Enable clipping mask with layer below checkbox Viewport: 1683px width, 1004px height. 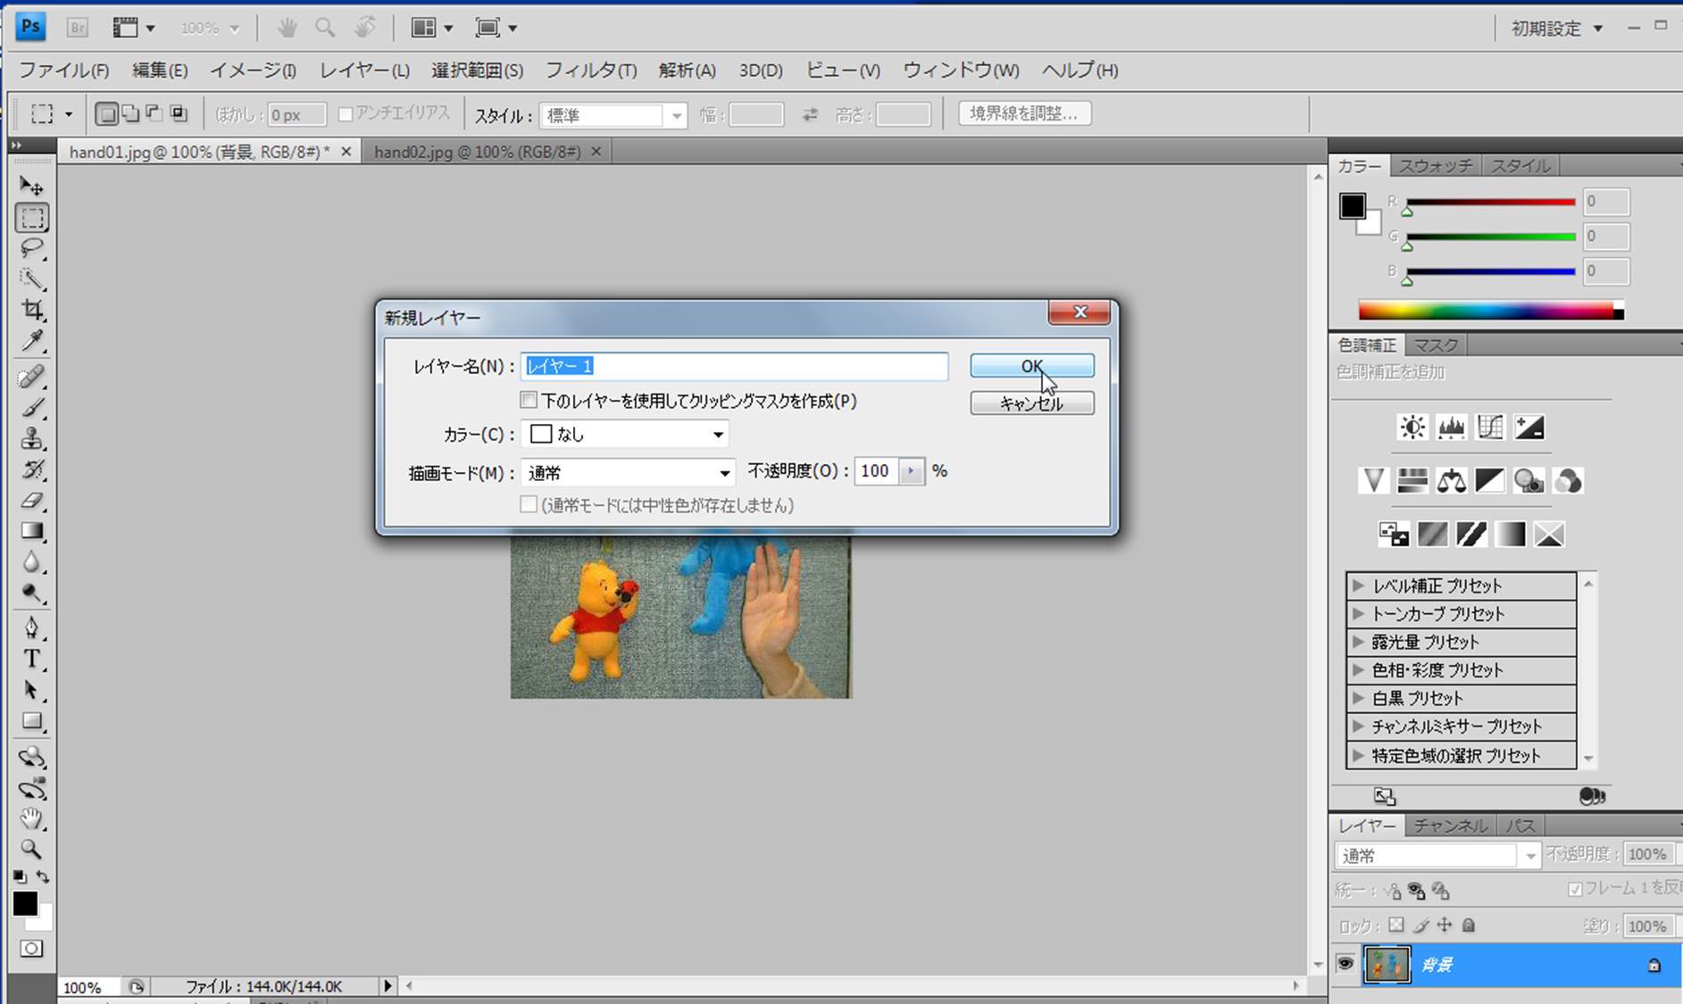[x=529, y=401]
